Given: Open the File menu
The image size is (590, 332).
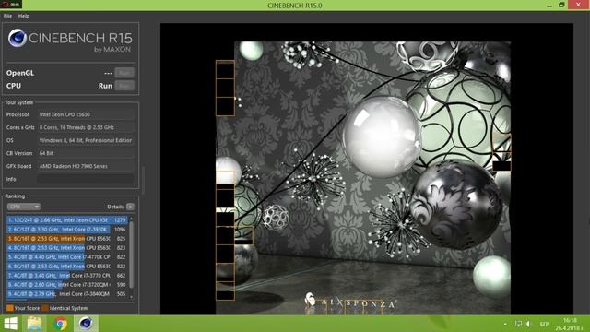Looking at the screenshot, I should pyautogui.click(x=7, y=16).
